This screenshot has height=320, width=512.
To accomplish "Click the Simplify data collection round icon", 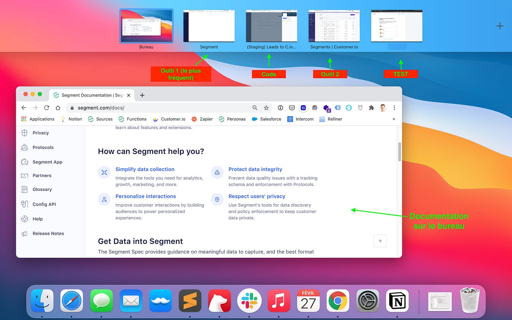I will click(104, 172).
